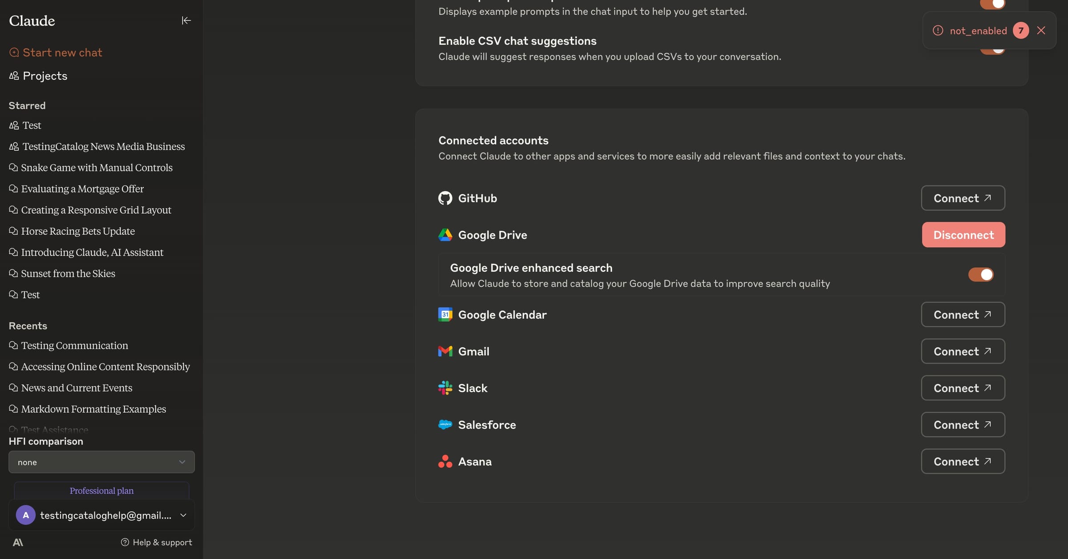The image size is (1068, 559).
Task: Click the Slack icon
Action: coord(445,388)
